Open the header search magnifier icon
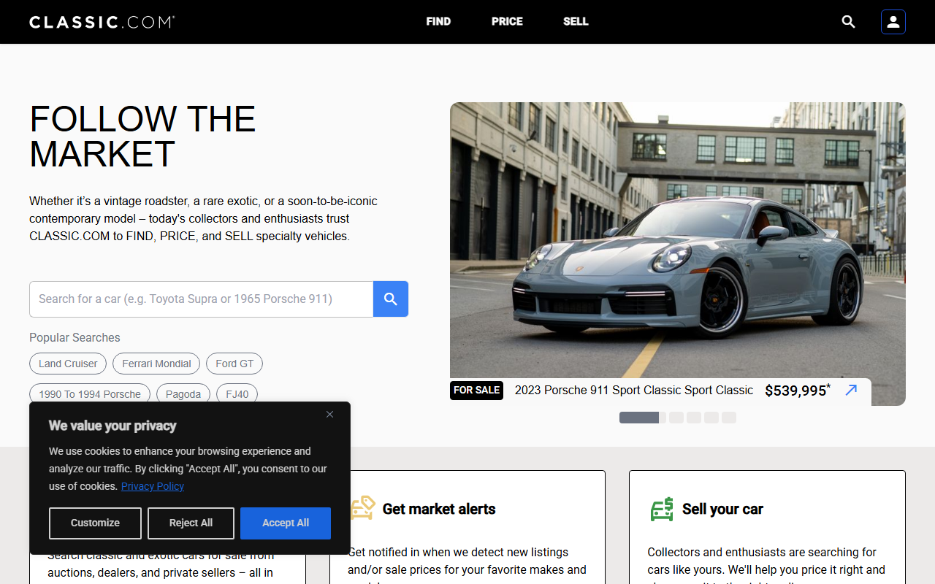935x584 pixels. (848, 22)
